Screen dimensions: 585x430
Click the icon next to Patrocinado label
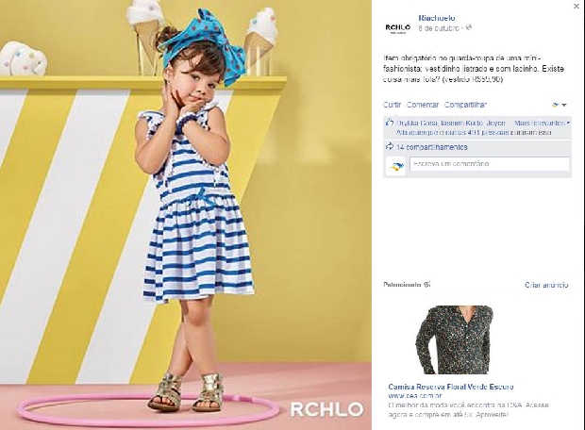tap(427, 285)
